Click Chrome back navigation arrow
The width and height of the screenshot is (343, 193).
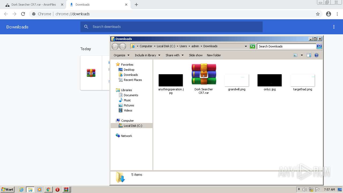click(x=6, y=14)
